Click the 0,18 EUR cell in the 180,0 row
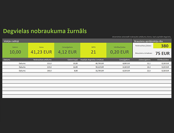Image resolution: width=174 pixels, height=133 pixels. (165, 71)
